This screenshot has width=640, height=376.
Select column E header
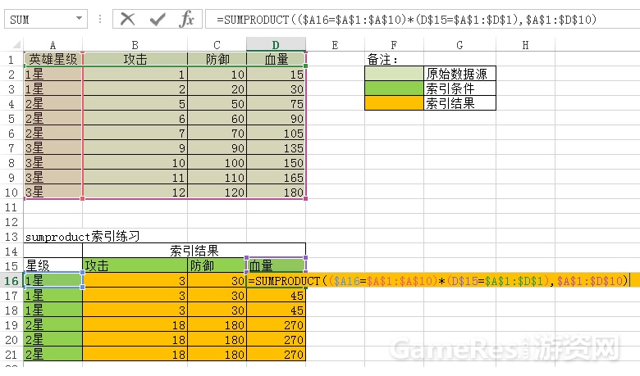click(x=335, y=44)
